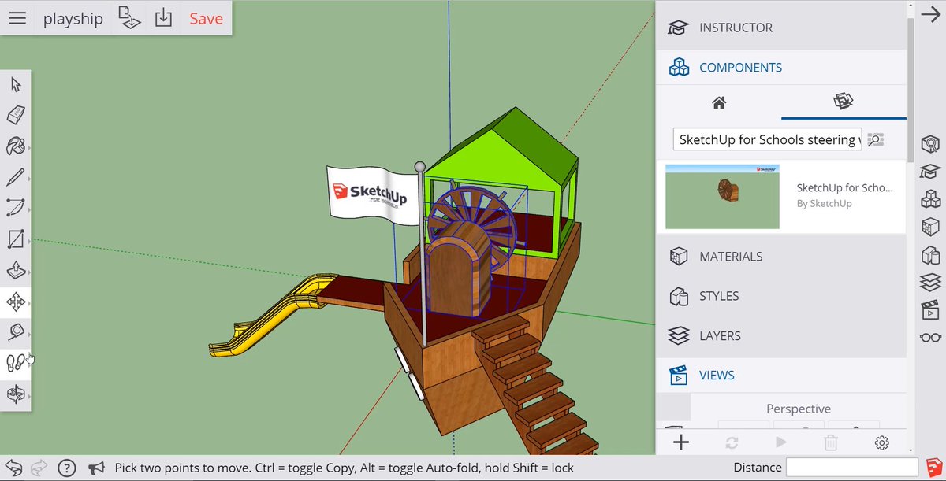The width and height of the screenshot is (946, 481).
Task: Select the Tape Measure tool
Action: tap(16, 332)
